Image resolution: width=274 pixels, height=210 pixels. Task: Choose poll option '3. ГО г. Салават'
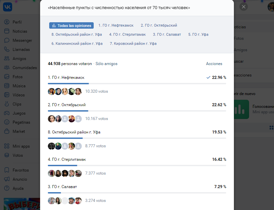(65, 187)
